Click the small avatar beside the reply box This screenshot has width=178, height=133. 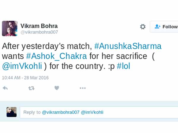coord(12,112)
